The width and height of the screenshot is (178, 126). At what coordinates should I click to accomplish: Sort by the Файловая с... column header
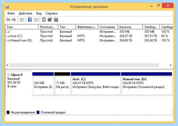coord(87,27)
